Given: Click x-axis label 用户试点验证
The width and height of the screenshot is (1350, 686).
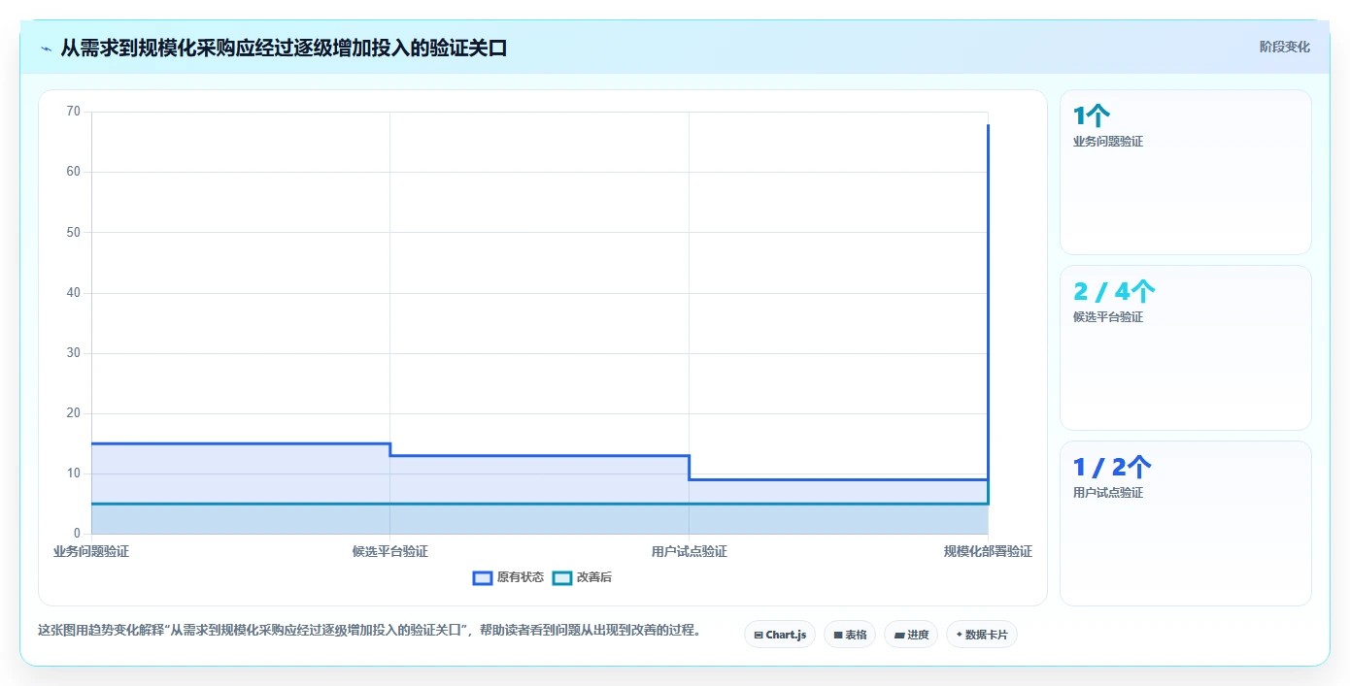Looking at the screenshot, I should pyautogui.click(x=689, y=551).
